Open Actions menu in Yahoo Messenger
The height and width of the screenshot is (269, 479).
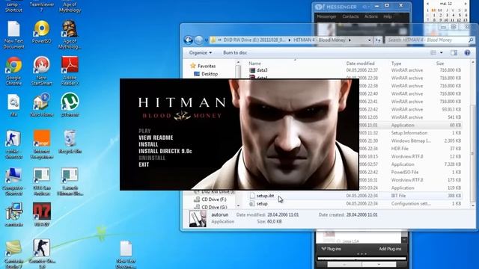click(x=371, y=16)
